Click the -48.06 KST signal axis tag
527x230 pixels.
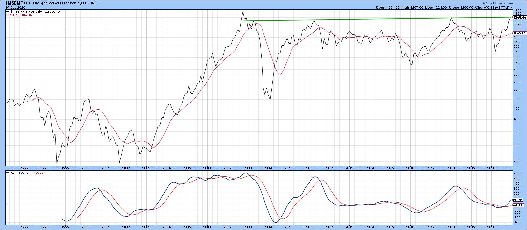[518, 205]
